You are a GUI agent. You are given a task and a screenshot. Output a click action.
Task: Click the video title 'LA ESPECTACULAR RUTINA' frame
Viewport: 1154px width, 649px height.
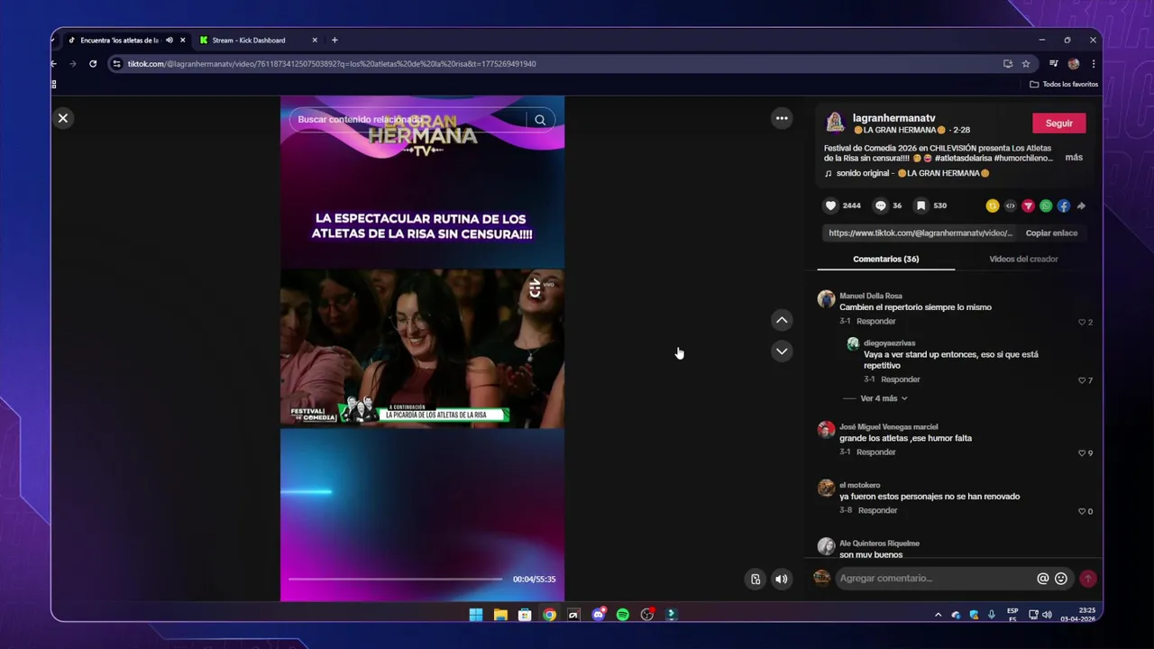[422, 226]
